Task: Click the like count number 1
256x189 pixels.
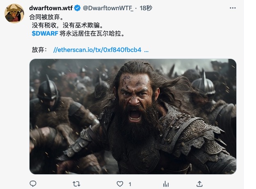Action: pyautogui.click(x=130, y=184)
